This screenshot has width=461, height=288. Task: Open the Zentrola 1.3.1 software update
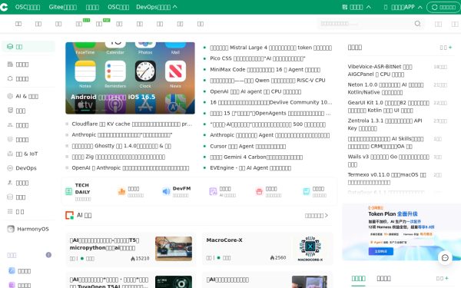385,124
